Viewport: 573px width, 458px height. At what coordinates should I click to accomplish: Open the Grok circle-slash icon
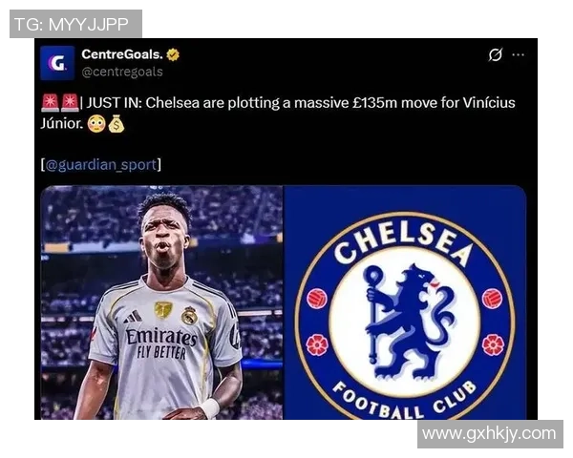point(495,54)
